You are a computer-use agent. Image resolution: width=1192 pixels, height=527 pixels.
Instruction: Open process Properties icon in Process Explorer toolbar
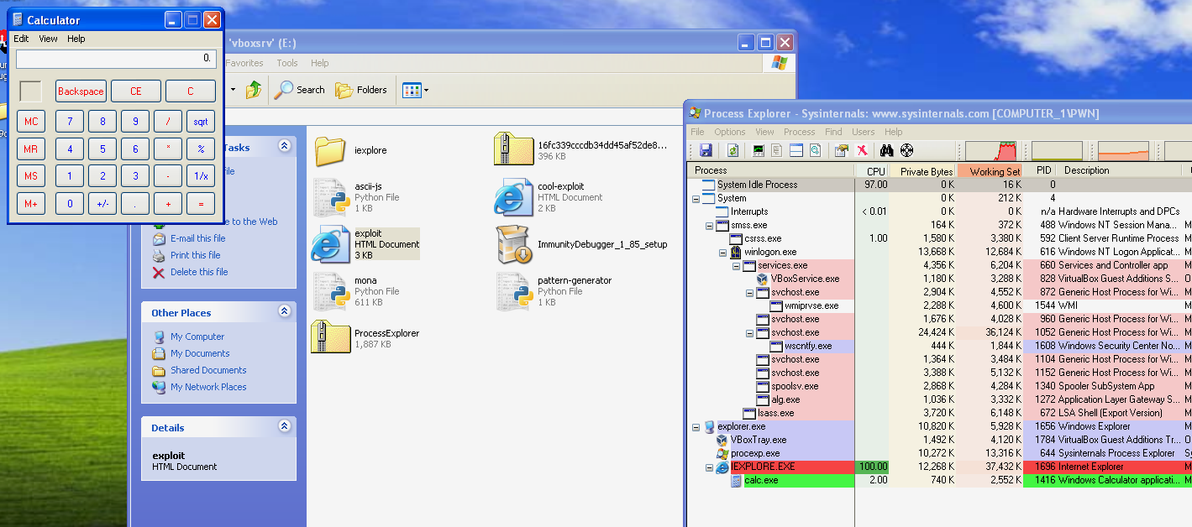(x=842, y=150)
